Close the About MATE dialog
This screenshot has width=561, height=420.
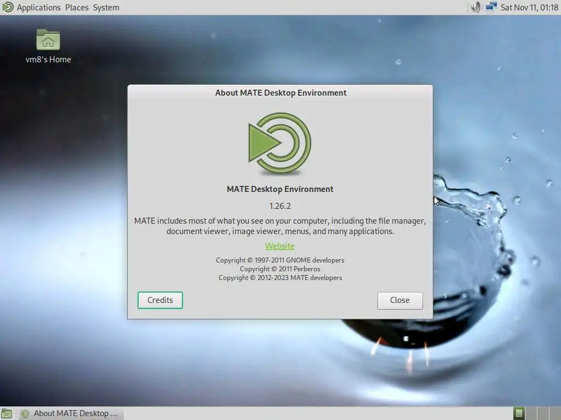399,300
